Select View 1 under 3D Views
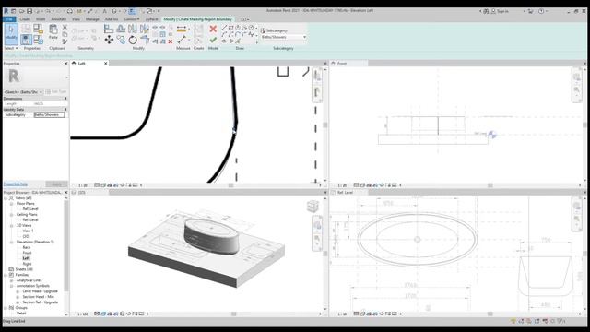 pyautogui.click(x=28, y=231)
